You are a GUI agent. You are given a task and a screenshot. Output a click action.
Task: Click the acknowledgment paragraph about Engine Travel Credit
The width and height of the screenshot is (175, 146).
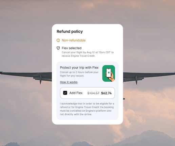(x=87, y=109)
